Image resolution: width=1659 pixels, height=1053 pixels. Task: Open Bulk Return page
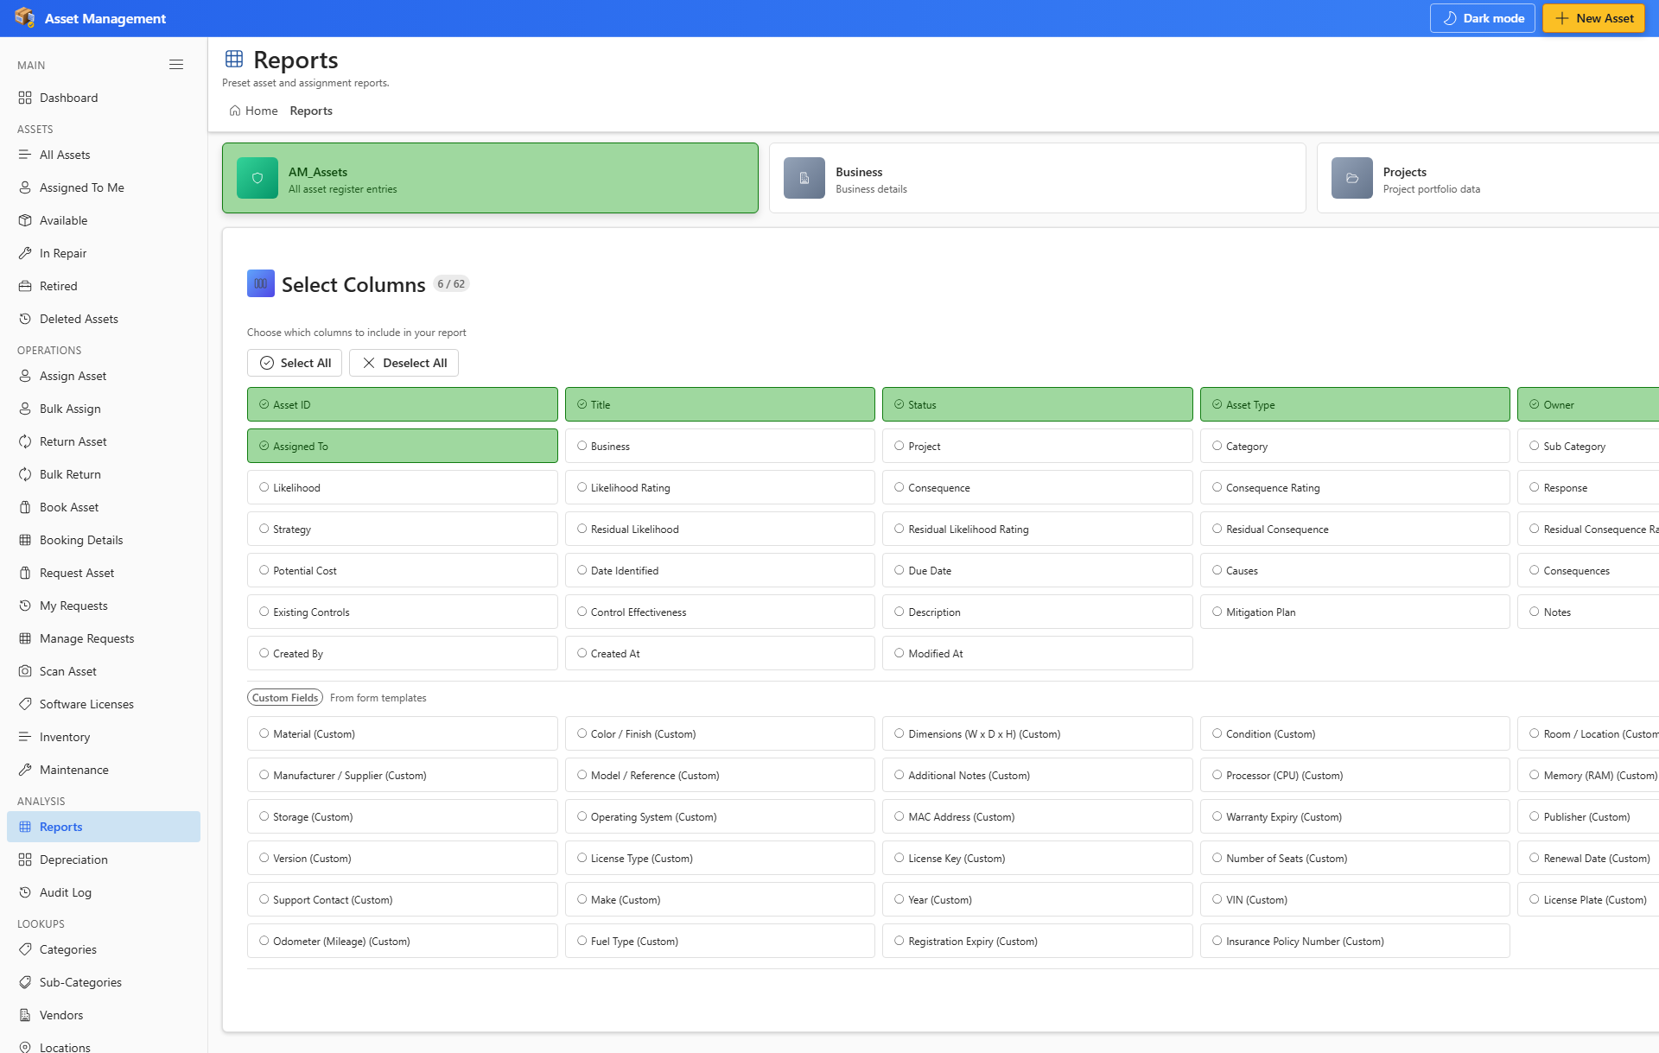click(x=104, y=474)
